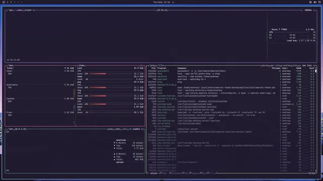
Task: Select the Hyprland process row
Action: point(231,79)
